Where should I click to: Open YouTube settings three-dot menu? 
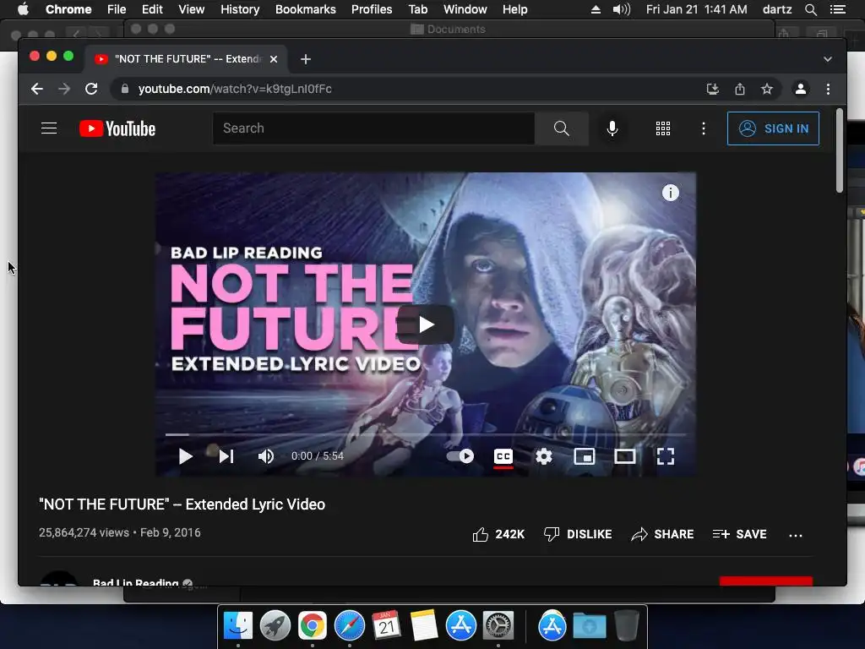[704, 128]
